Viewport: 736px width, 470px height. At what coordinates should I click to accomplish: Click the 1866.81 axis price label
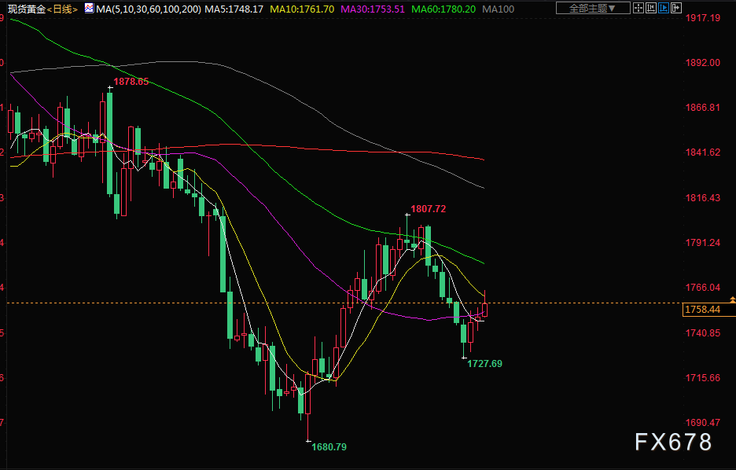(x=703, y=108)
